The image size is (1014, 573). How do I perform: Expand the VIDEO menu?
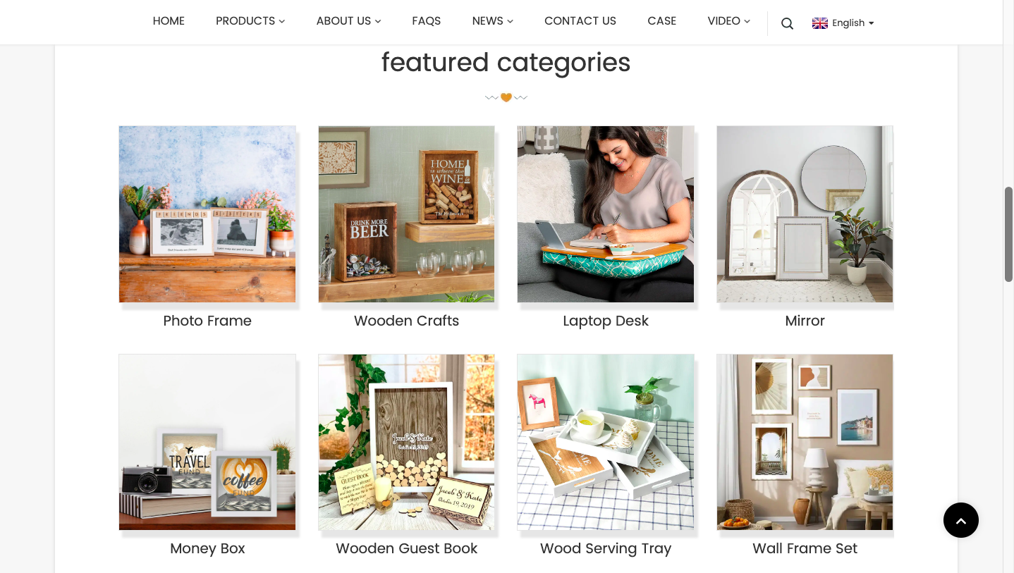click(729, 21)
